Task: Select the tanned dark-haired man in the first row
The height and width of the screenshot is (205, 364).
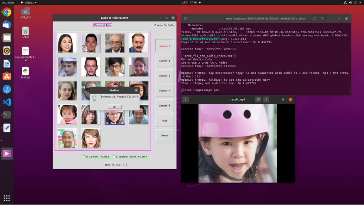Action: click(x=91, y=43)
